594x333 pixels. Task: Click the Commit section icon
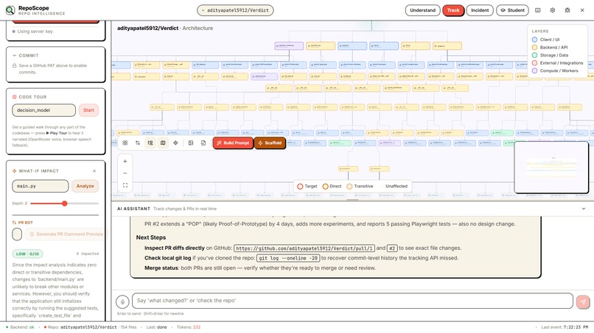15,56
